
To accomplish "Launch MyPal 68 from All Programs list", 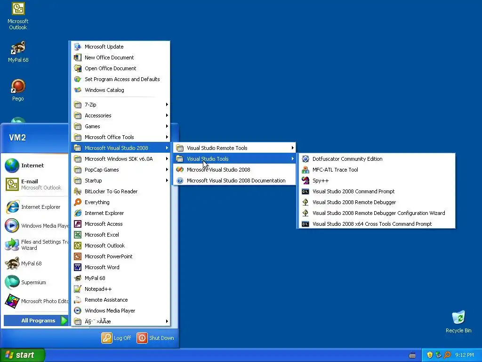I will point(120,278).
